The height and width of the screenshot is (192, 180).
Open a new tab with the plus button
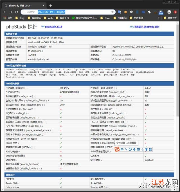(50, 6)
